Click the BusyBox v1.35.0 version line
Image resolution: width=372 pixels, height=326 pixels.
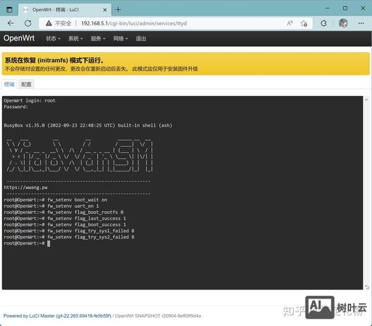tap(88, 125)
